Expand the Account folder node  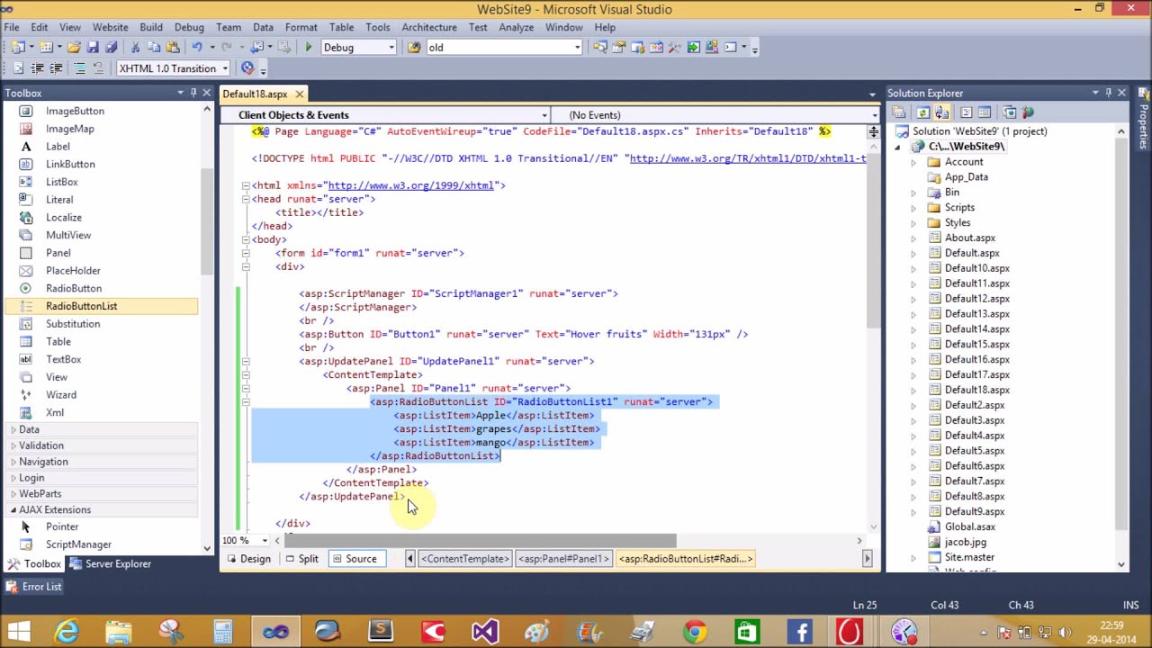coord(913,162)
